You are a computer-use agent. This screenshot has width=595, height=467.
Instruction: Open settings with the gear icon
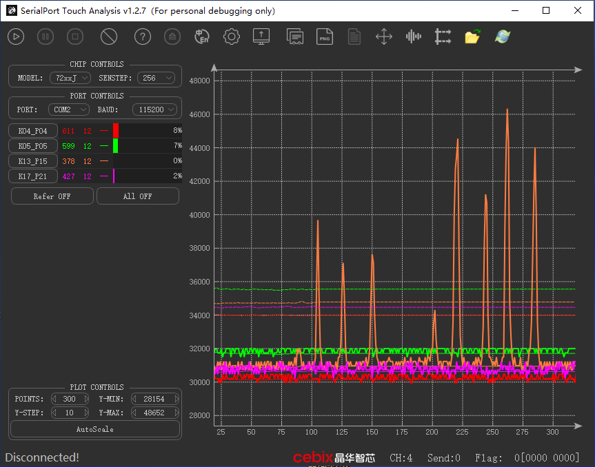click(x=232, y=37)
